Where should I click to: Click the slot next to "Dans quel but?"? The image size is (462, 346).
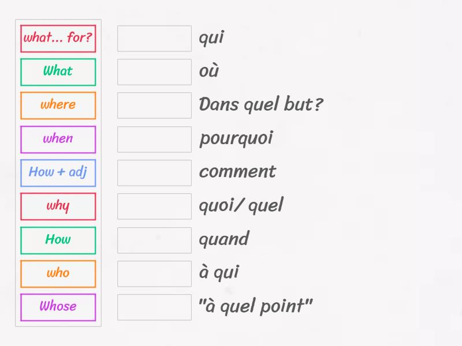154,106
